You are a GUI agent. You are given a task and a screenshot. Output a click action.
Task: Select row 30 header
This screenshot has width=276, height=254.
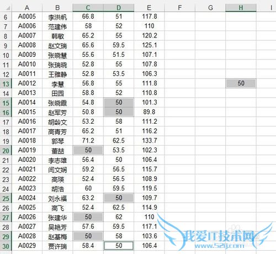6,246
